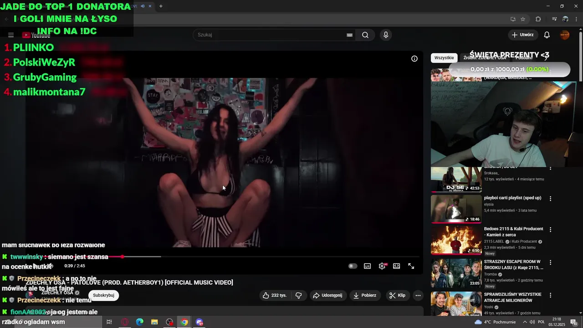
Task: Open Opera GX from the taskbar
Action: point(125,322)
